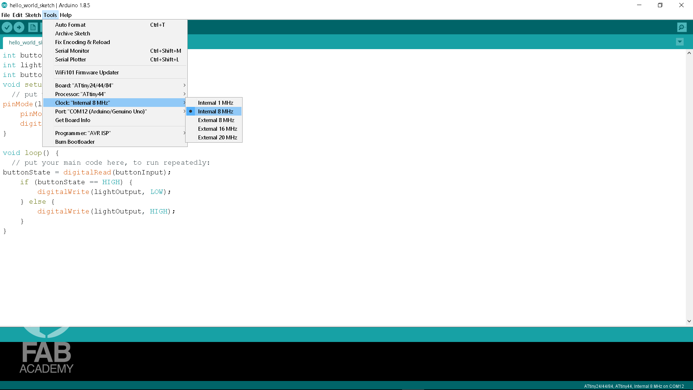Click the Upload arrow icon
The height and width of the screenshot is (390, 693).
[19, 27]
